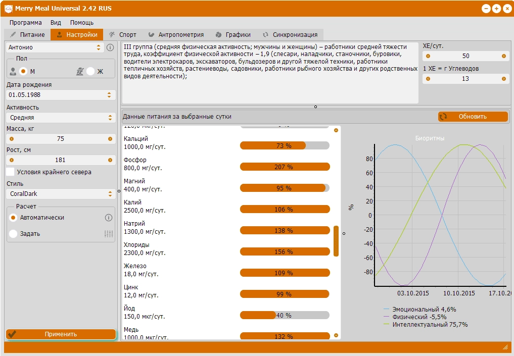Select Задать calculation mode
Viewport: 514px width, 356px height.
(13, 233)
